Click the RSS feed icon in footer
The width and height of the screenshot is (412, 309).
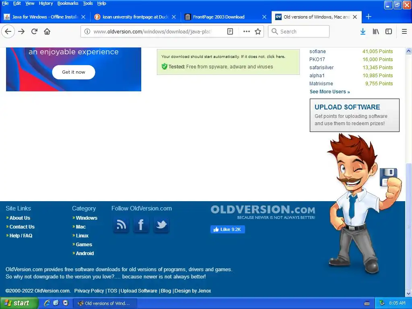[x=121, y=225]
